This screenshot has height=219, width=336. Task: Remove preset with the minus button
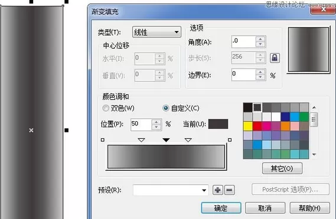(230, 190)
